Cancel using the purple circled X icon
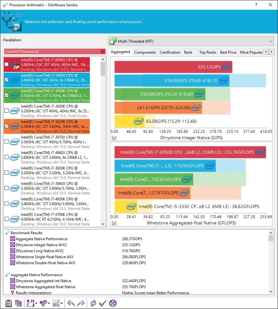 (x=113, y=303)
